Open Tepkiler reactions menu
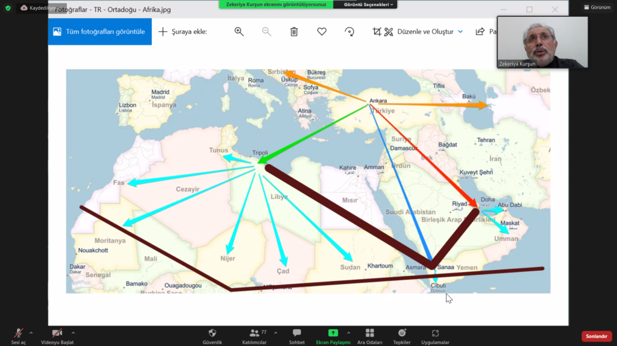The height and width of the screenshot is (346, 617). (402, 336)
